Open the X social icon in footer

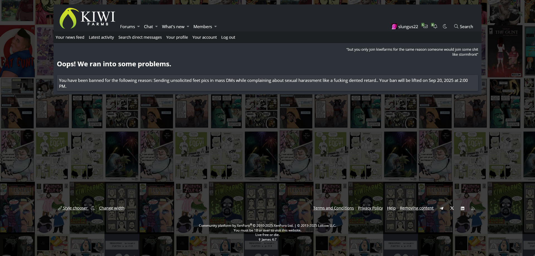452,208
